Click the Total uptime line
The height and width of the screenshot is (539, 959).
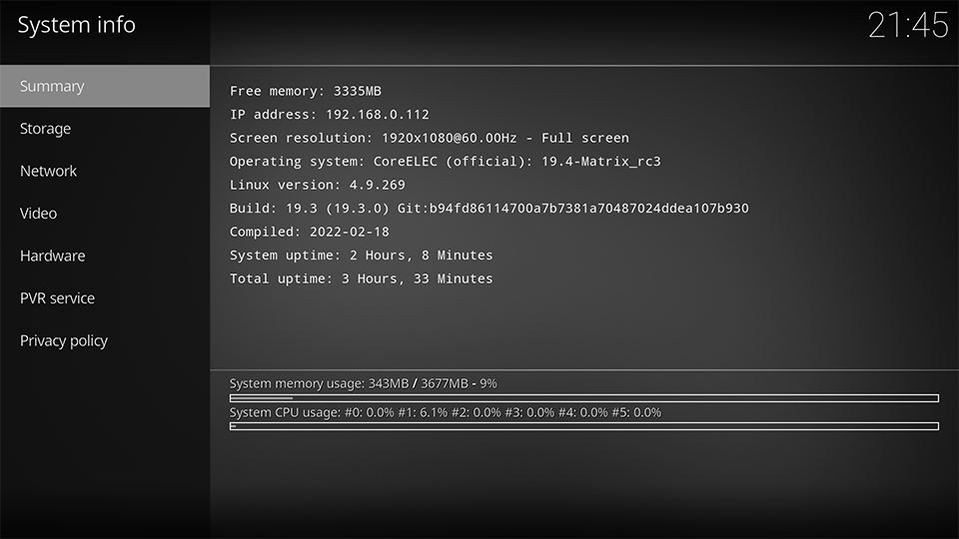point(361,278)
